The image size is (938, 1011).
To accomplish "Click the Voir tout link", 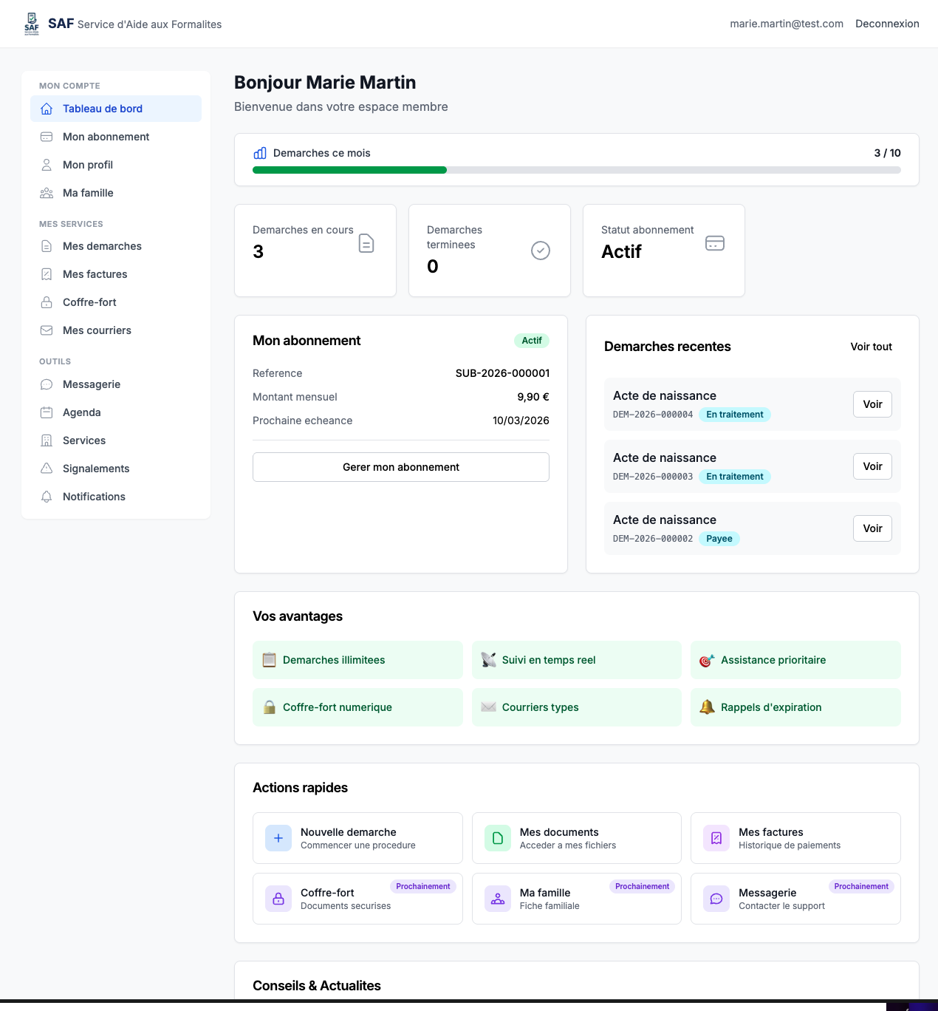I will [x=871, y=347].
